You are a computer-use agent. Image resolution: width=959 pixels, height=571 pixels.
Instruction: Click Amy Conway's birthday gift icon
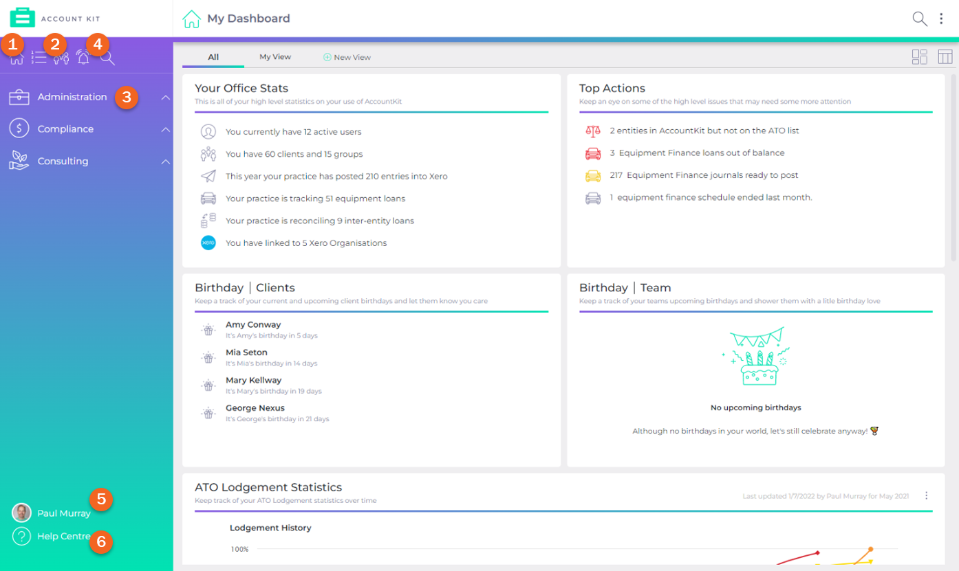click(x=208, y=330)
